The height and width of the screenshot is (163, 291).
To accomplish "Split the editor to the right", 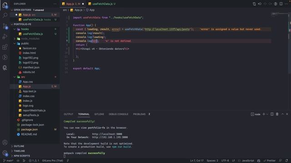I will click(281, 4).
